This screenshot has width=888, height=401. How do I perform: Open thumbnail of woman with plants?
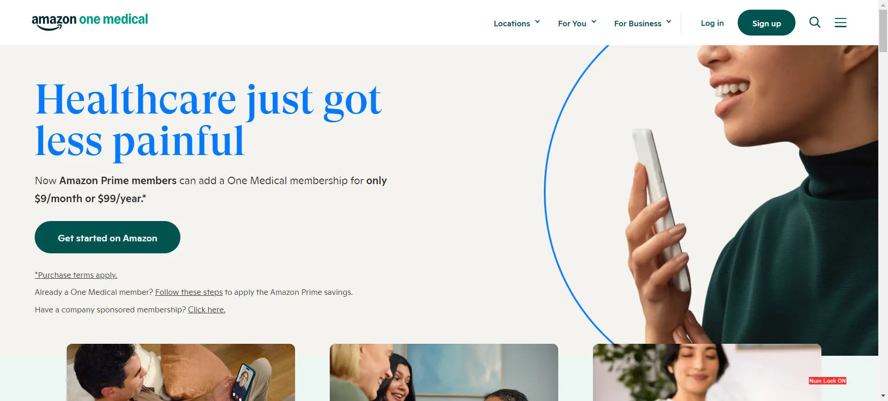(707, 372)
